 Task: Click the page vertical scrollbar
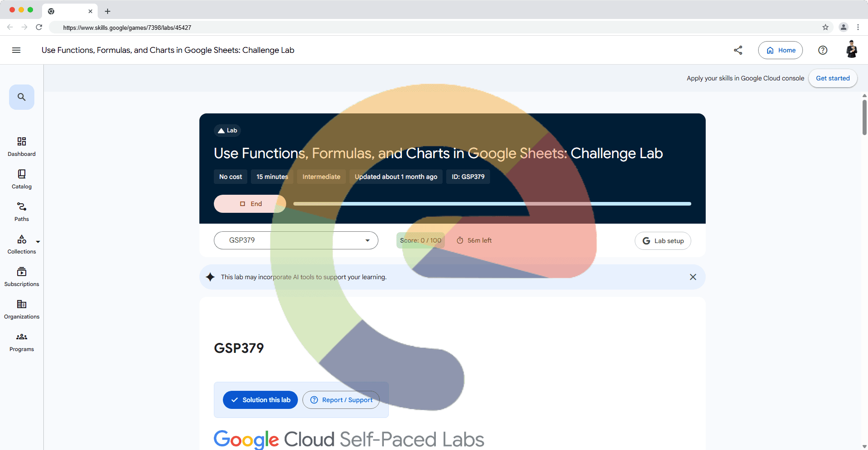pos(864,117)
